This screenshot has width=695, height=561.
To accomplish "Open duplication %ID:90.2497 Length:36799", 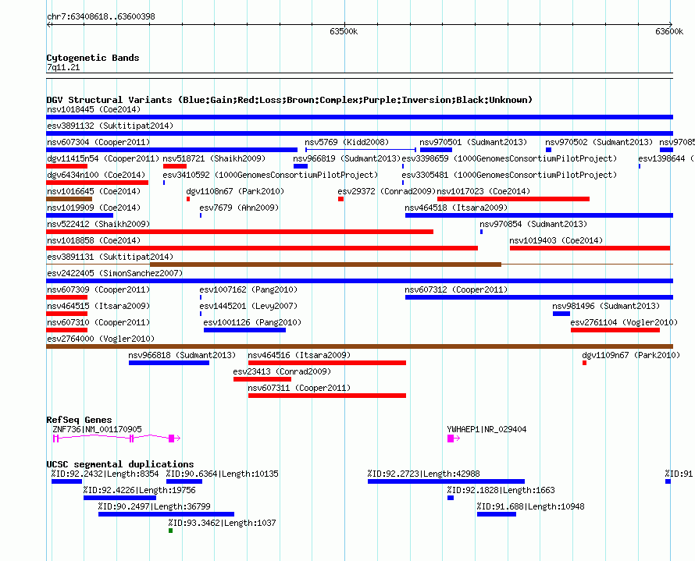I will (x=166, y=514).
